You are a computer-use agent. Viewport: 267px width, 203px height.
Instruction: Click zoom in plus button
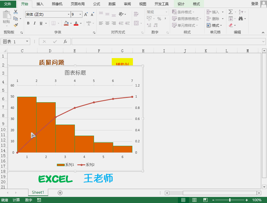click(247, 200)
